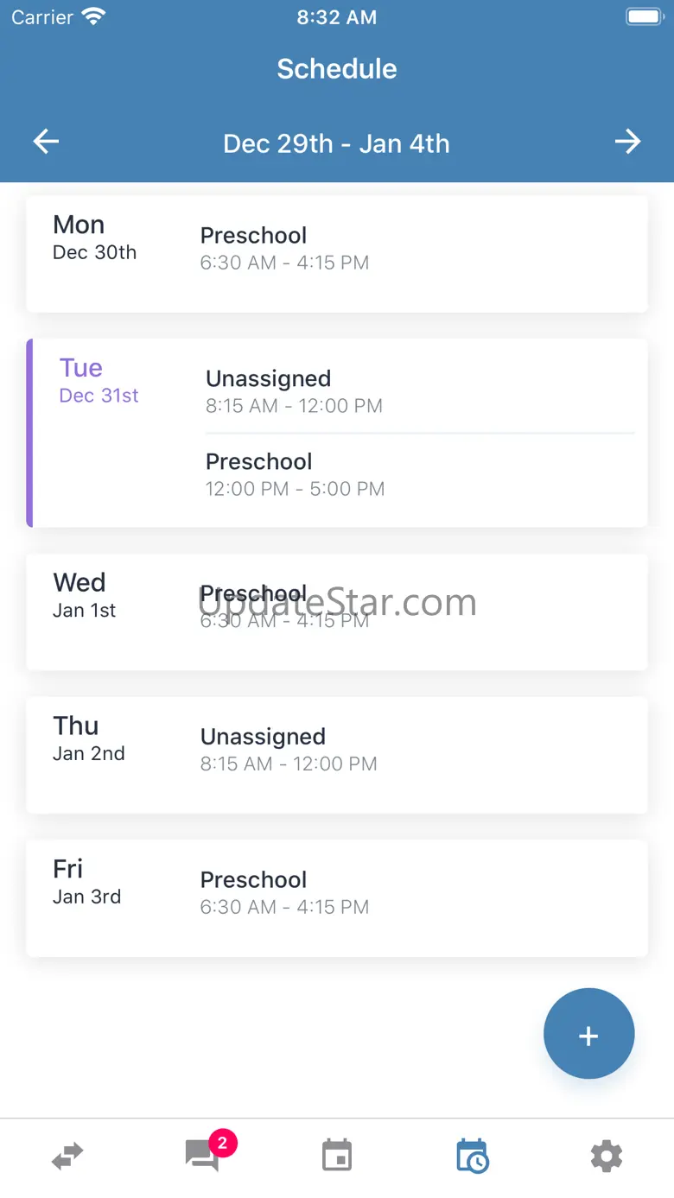674x1198 pixels.
Task: Open the swap arrows tab
Action: [x=67, y=1156]
